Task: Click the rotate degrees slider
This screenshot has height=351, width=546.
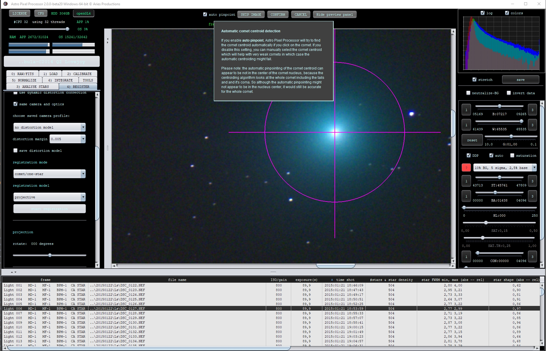Action: click(x=49, y=255)
